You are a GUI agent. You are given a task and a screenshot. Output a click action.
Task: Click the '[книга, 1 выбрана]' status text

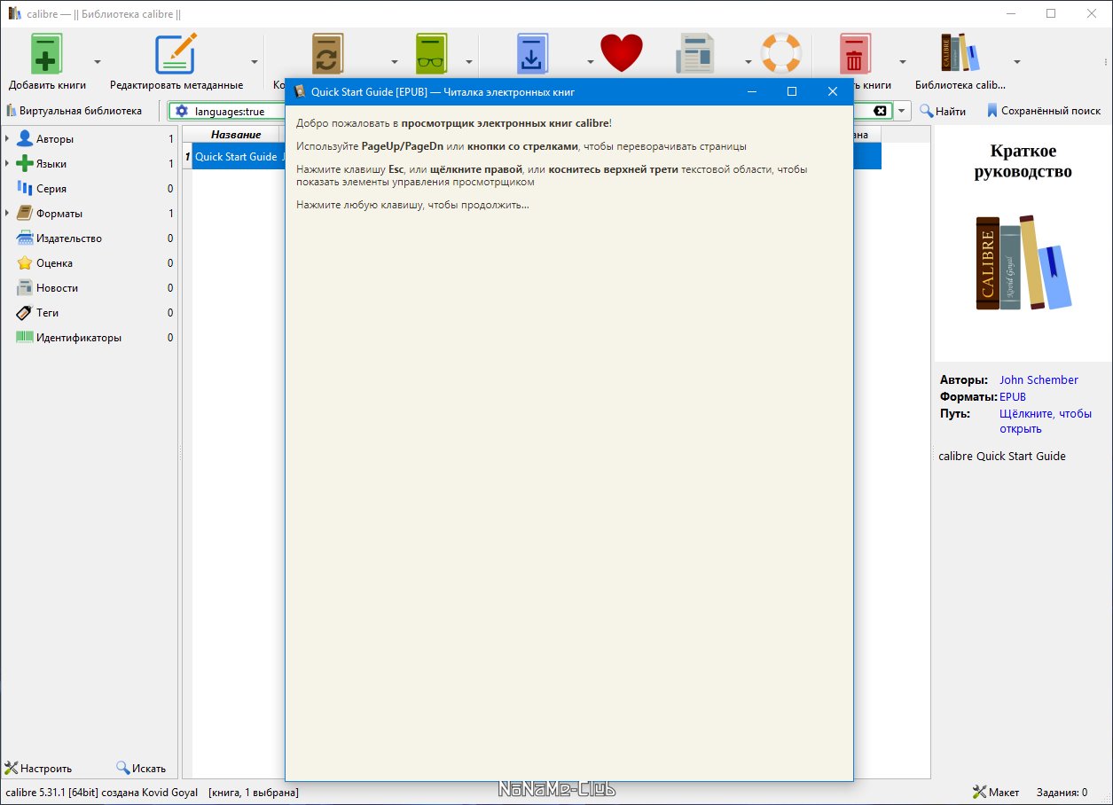254,792
